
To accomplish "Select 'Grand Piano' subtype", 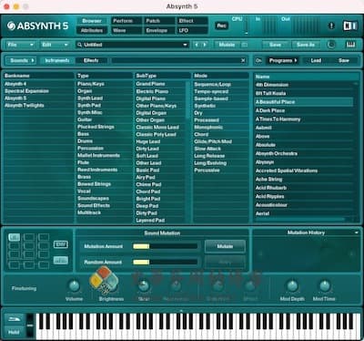I will [150, 84].
